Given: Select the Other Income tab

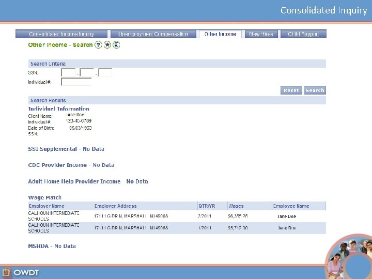Looking at the screenshot, I should [x=221, y=34].
